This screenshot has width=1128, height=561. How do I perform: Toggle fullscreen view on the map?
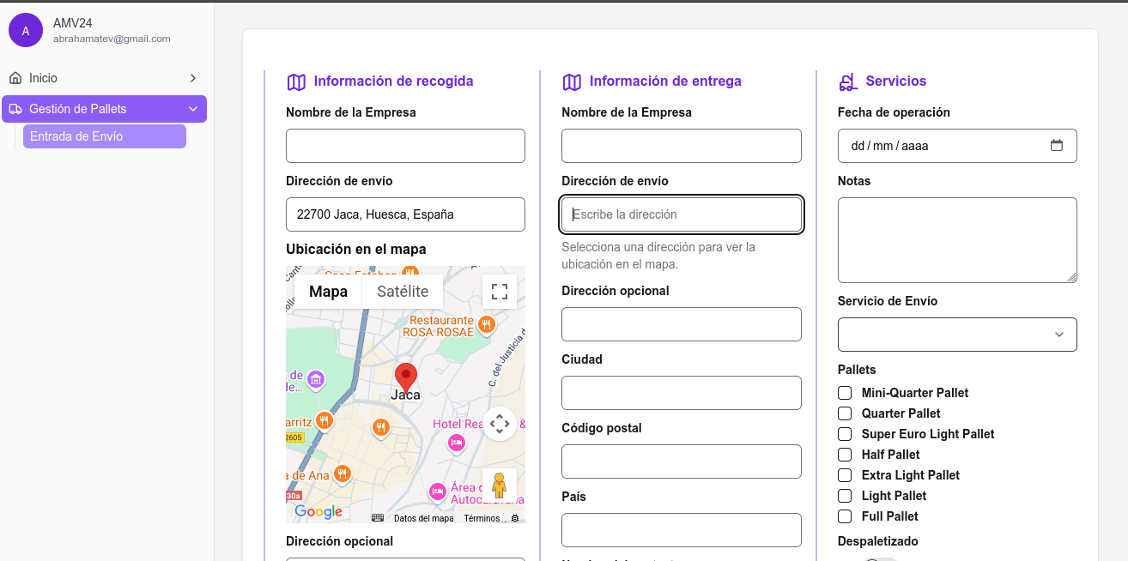[500, 292]
